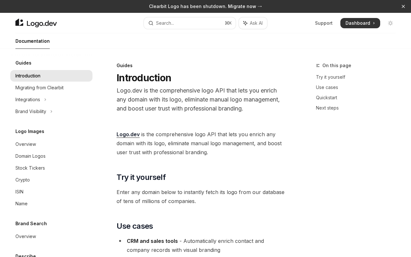
Task: Jump to Use cases in page outline
Action: (x=327, y=87)
